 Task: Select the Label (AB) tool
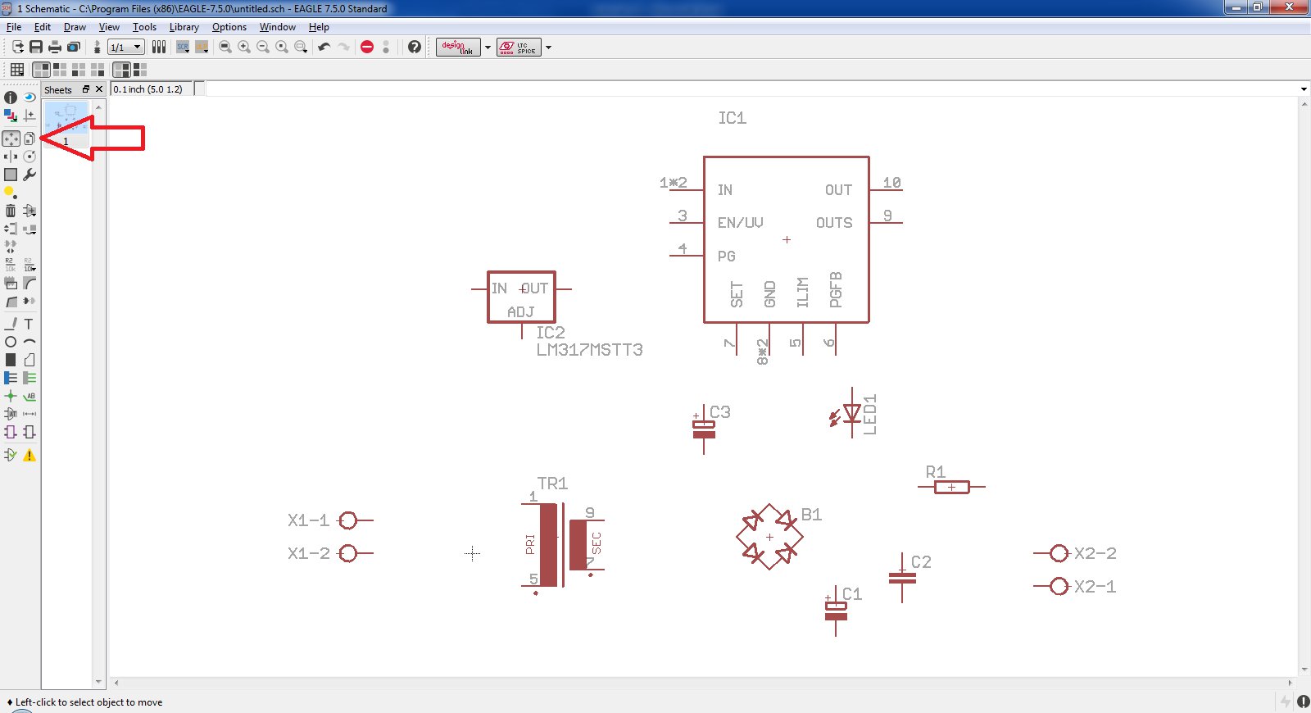(x=29, y=396)
